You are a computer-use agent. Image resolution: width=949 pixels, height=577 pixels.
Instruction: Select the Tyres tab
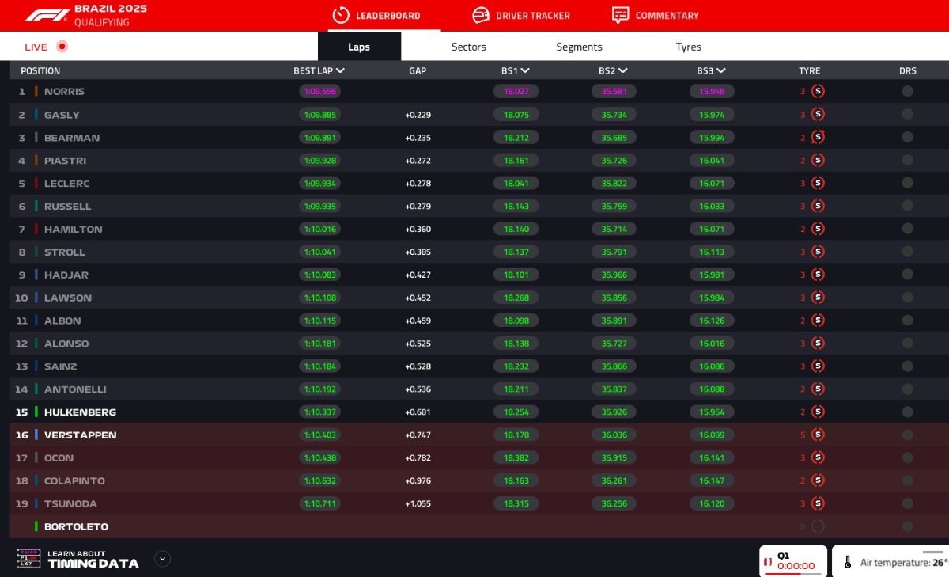tap(689, 47)
